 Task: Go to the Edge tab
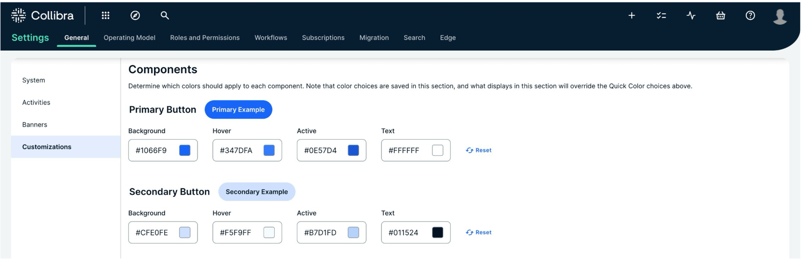[448, 38]
